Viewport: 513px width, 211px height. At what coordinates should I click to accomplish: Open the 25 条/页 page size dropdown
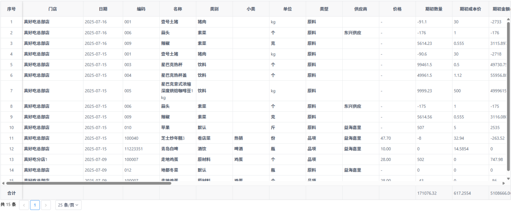68,205
